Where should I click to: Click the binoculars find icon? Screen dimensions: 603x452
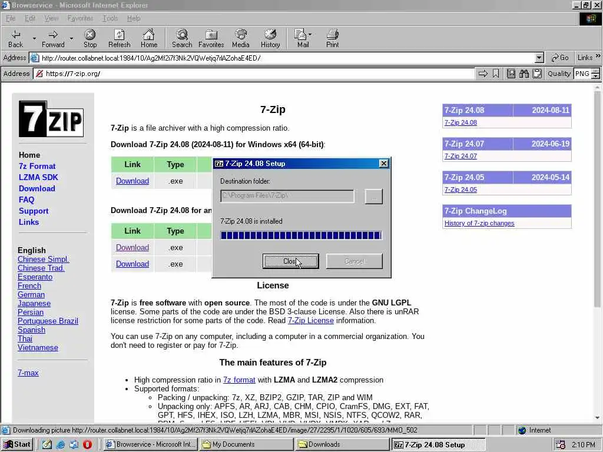pos(524,74)
